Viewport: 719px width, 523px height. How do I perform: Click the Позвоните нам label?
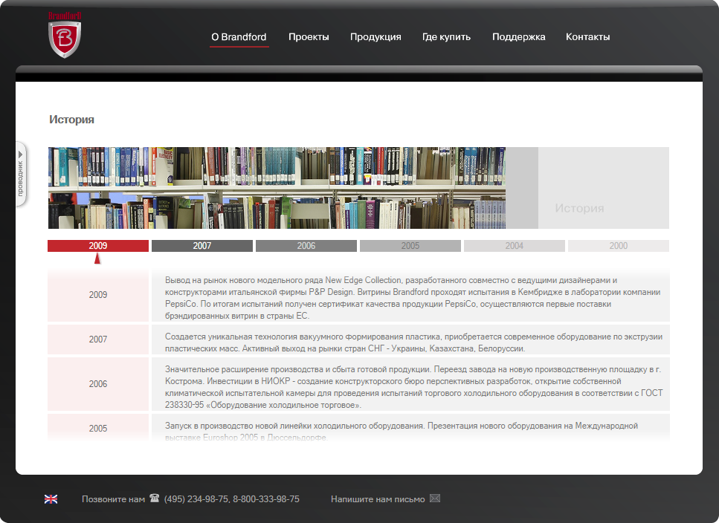[113, 499]
